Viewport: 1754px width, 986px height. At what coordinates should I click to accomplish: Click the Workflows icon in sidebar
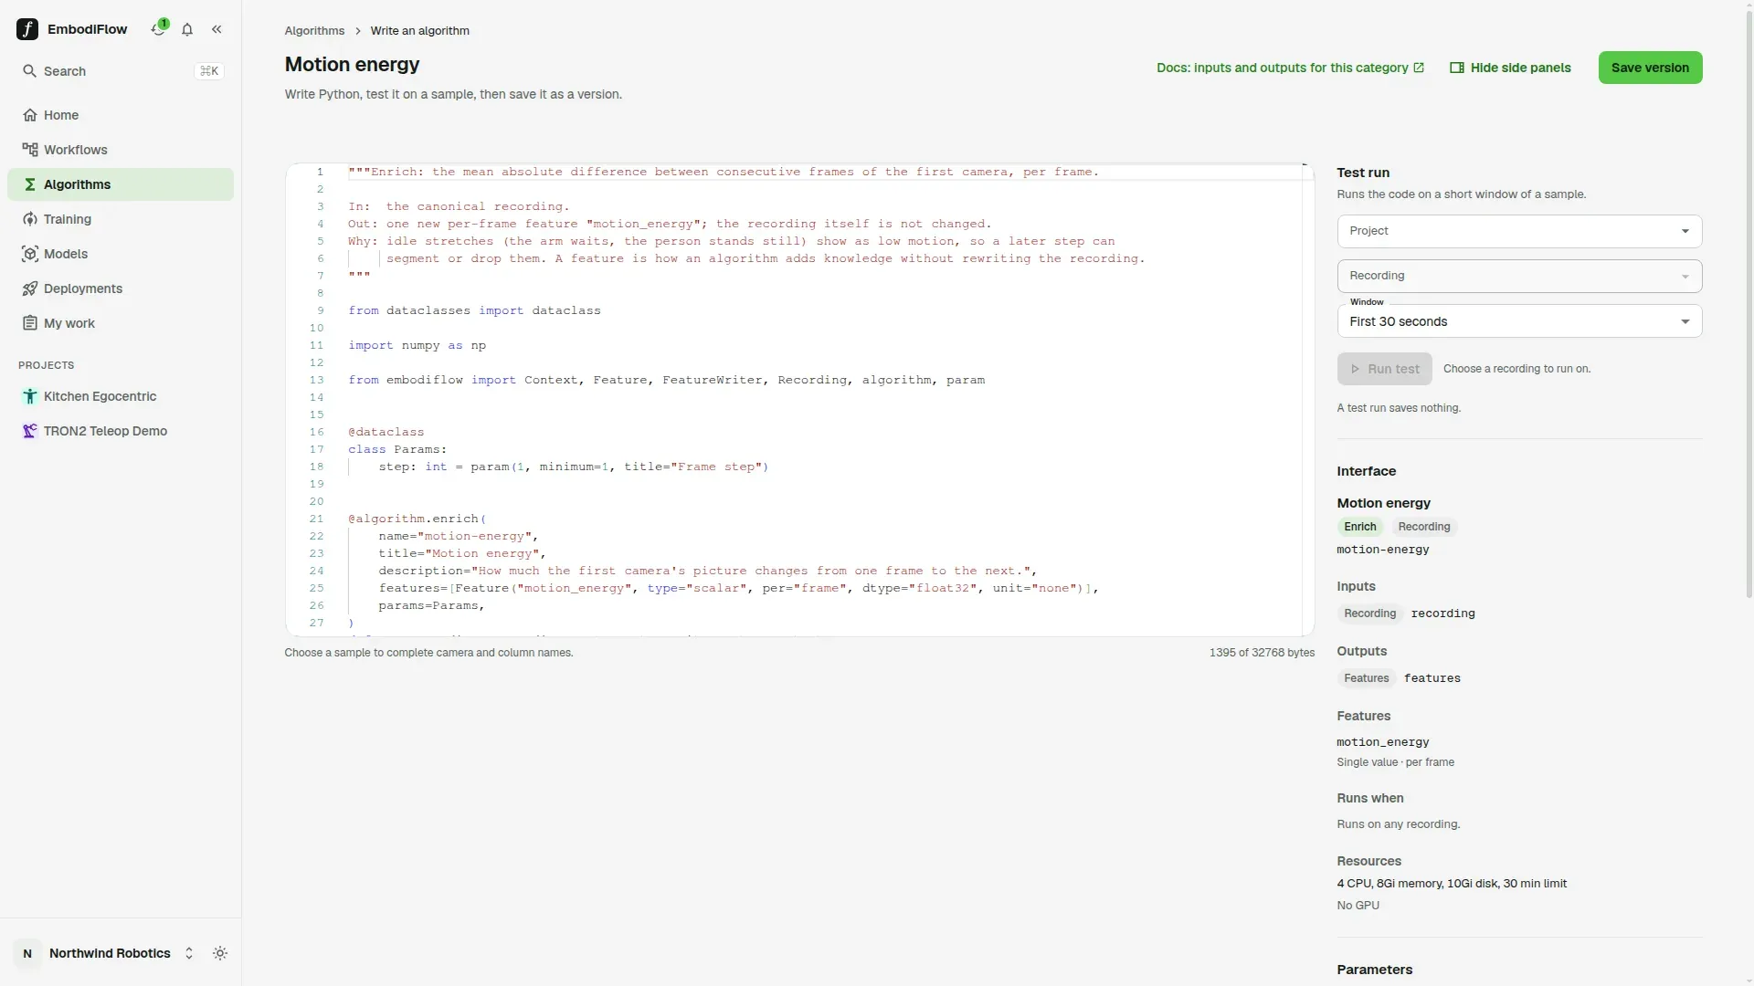pyautogui.click(x=30, y=150)
